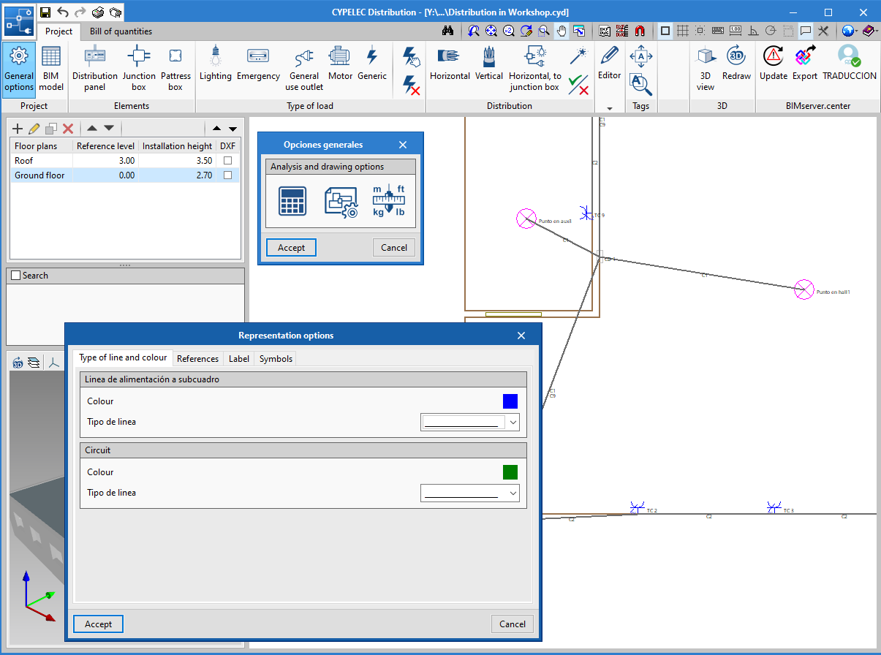The height and width of the screenshot is (655, 881).
Task: Select the Roof floor plan row
Action: pyautogui.click(x=124, y=160)
